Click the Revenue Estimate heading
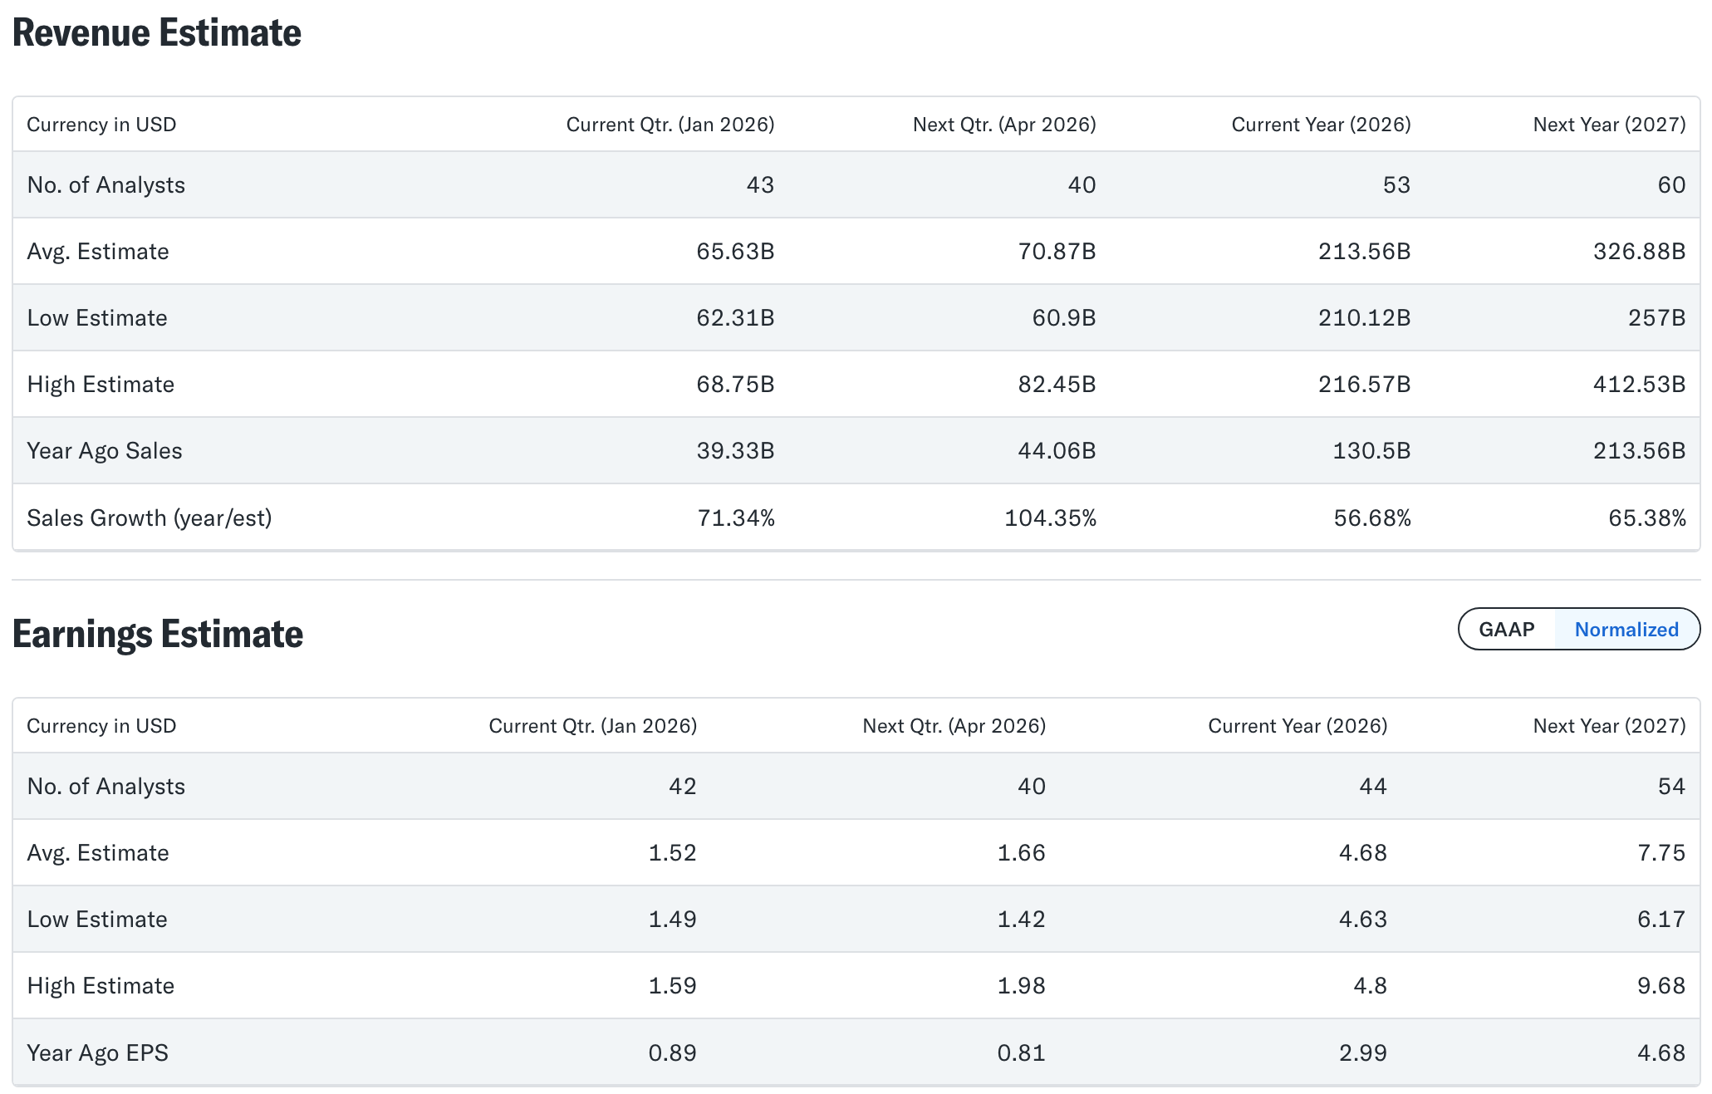 pyautogui.click(x=157, y=33)
